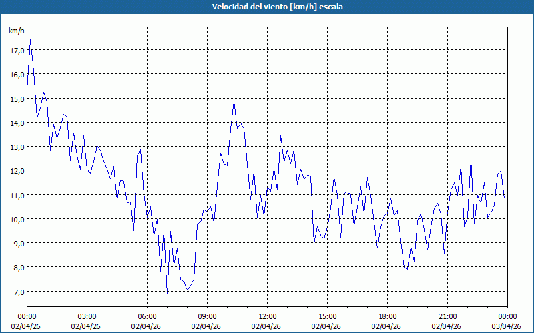534x333 pixels.
Task: Select the 21:00 time axis label
Action: click(447, 316)
